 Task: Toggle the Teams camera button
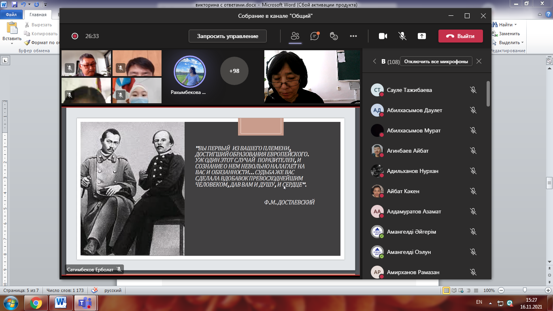(383, 36)
